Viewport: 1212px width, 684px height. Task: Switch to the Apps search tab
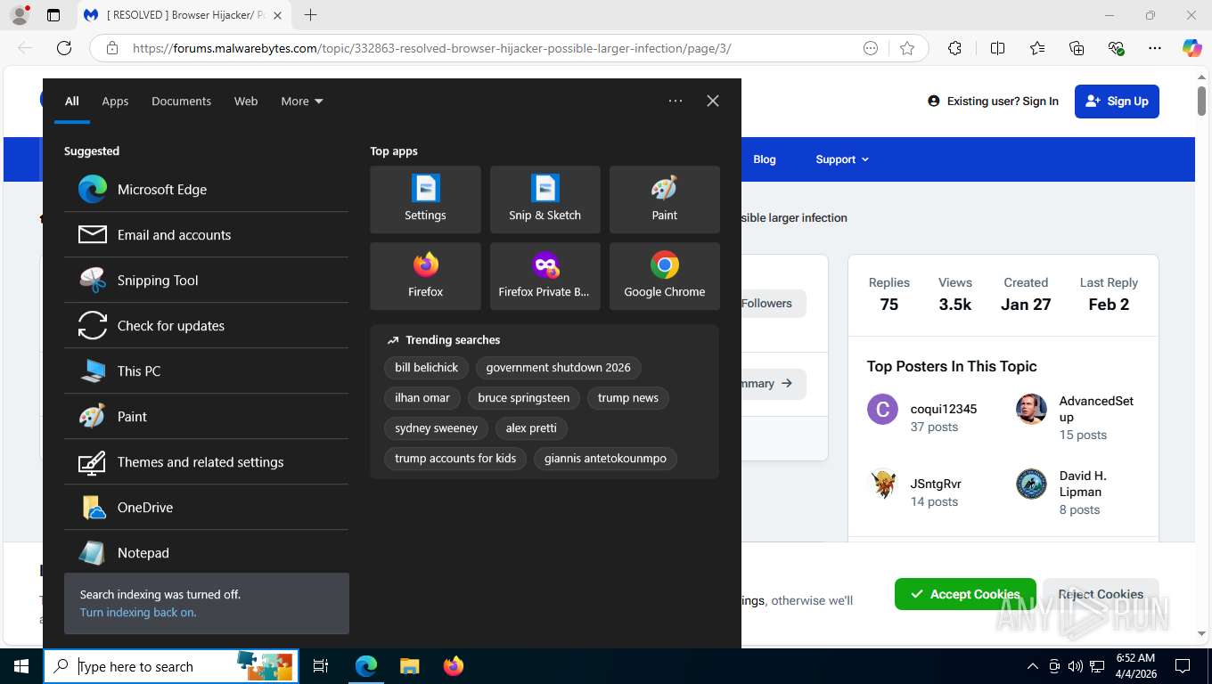[115, 101]
